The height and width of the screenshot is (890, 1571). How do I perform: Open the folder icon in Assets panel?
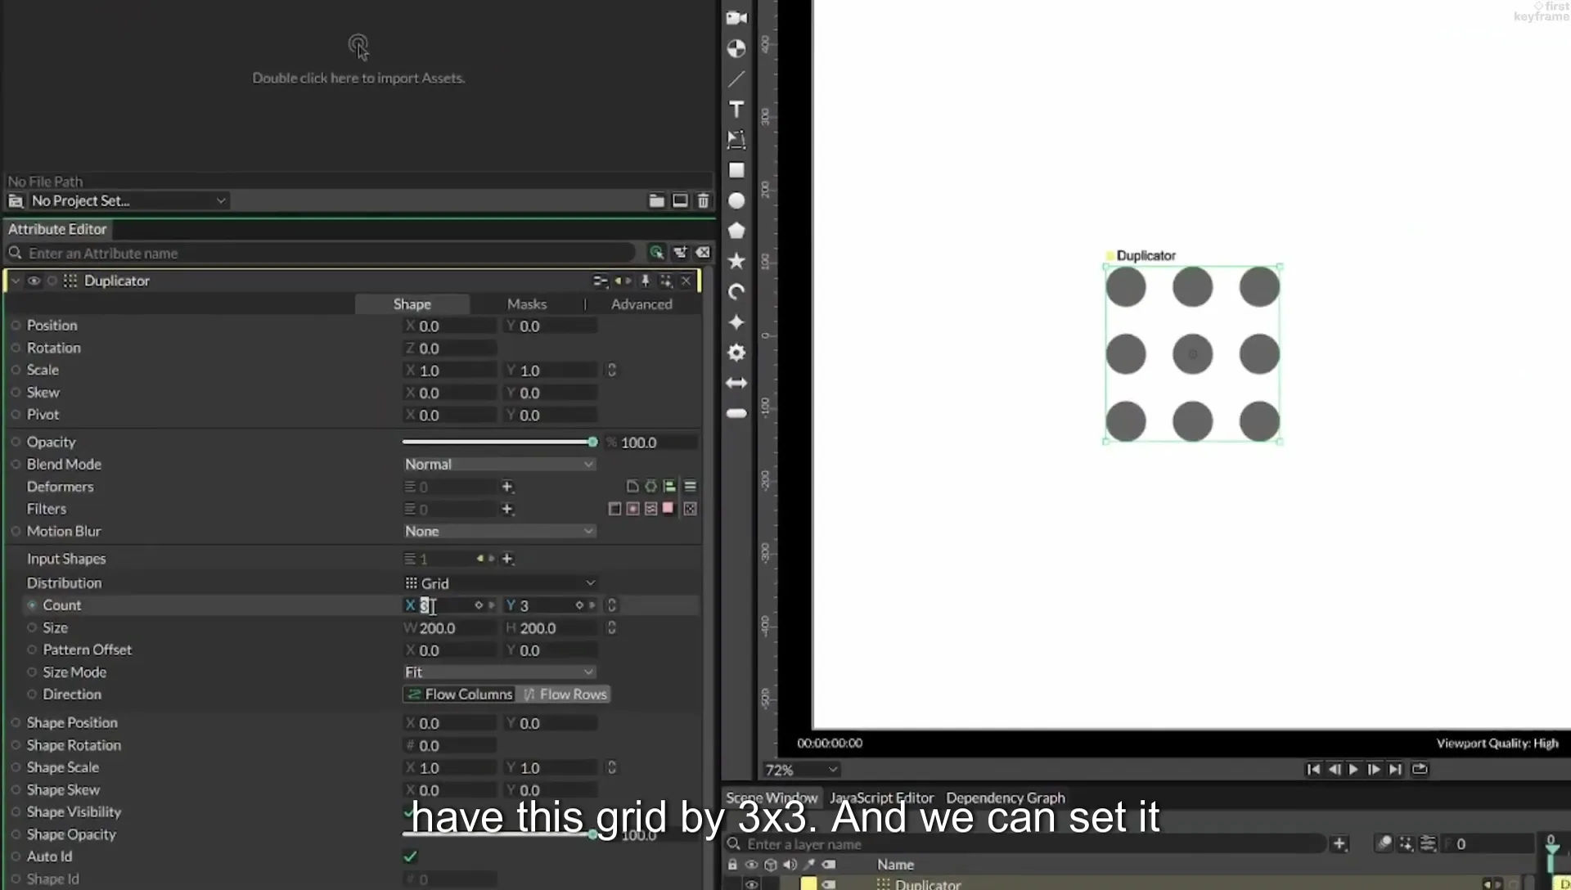(656, 200)
